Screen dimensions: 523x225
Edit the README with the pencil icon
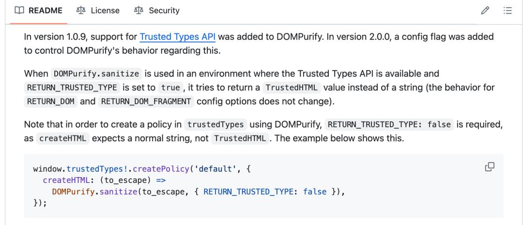click(x=485, y=11)
